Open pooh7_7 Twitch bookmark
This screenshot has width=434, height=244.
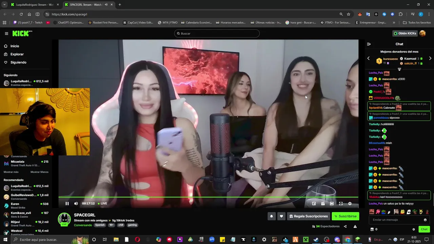(x=28, y=23)
